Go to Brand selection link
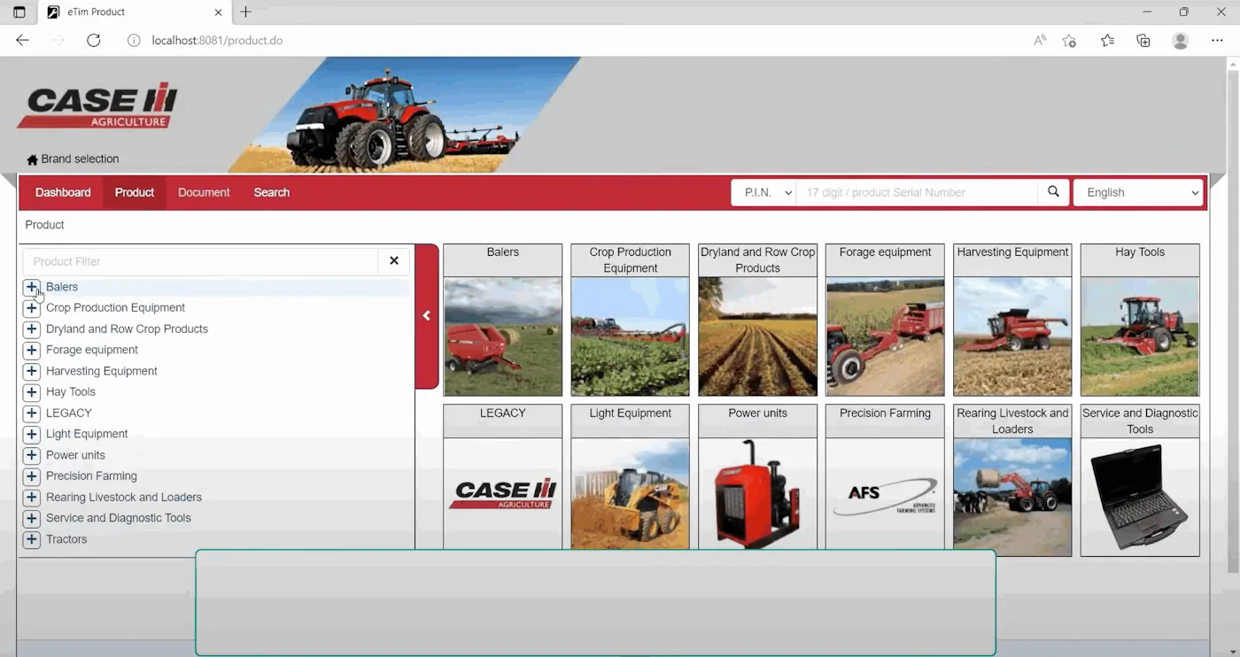1240x657 pixels. [80, 159]
